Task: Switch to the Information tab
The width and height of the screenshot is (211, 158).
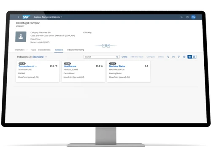Action: click(19, 50)
